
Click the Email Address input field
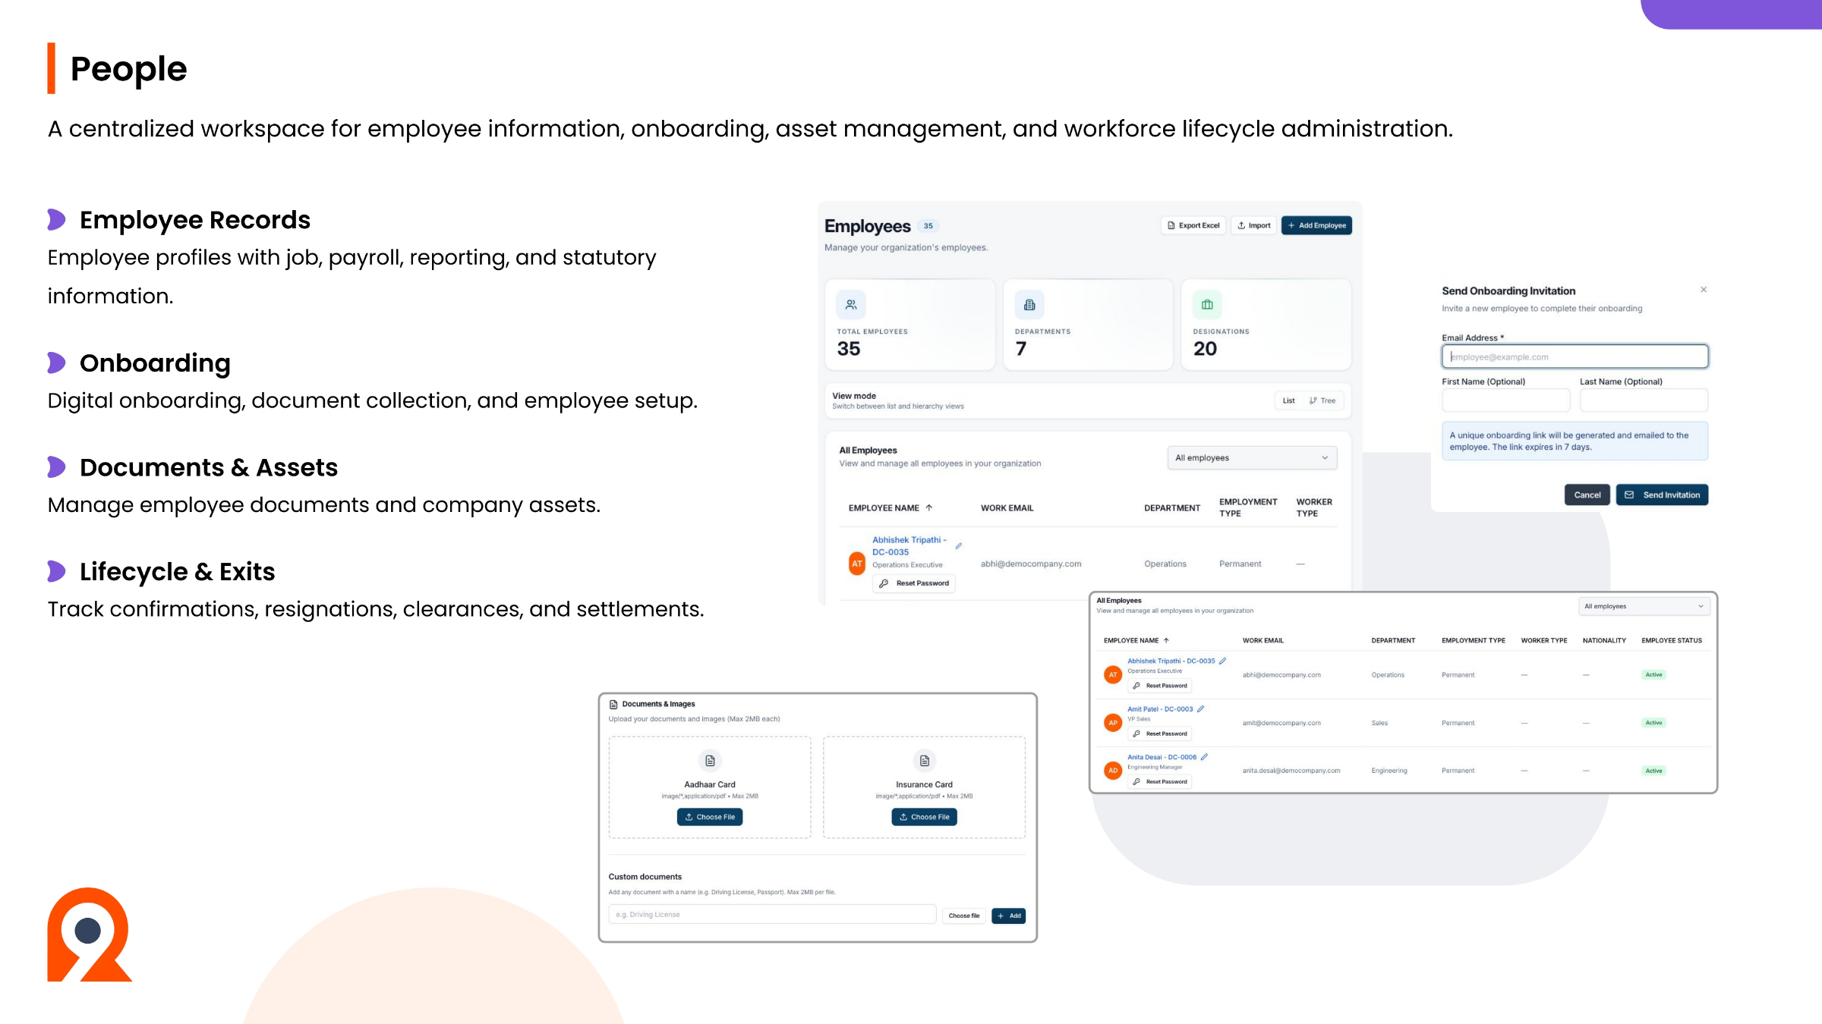click(1575, 357)
